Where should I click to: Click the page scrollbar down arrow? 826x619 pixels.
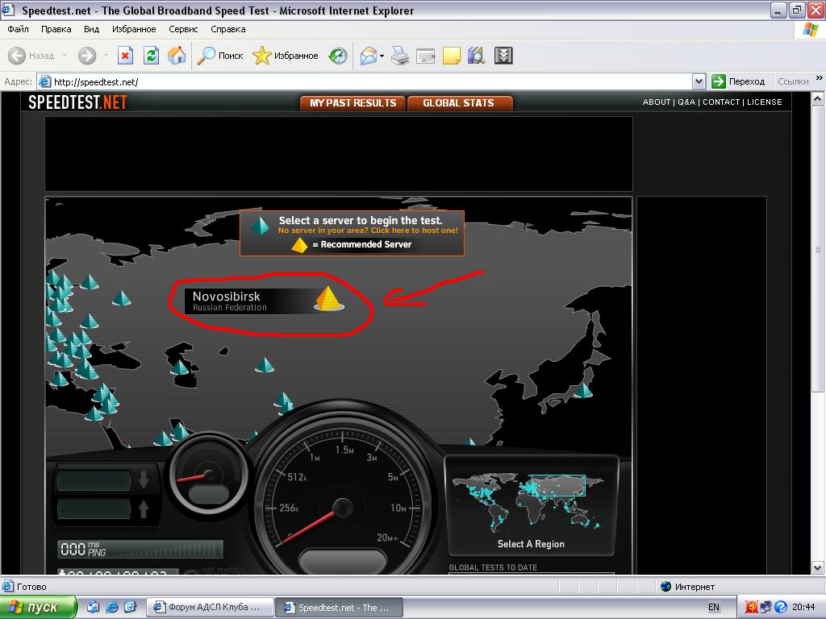[x=818, y=568]
